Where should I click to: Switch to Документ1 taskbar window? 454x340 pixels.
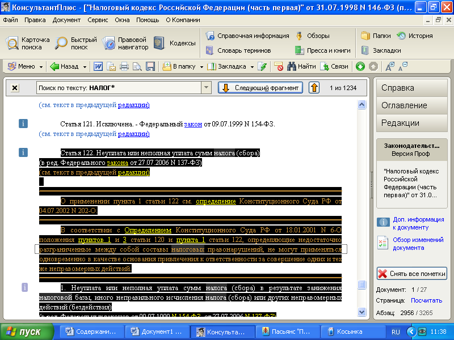[x=157, y=331]
